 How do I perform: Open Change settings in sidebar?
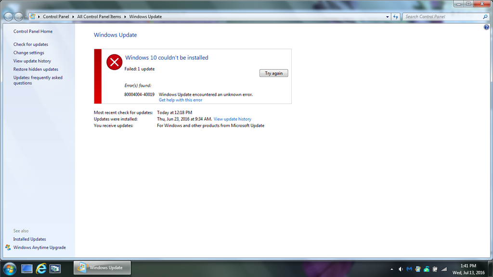(28, 53)
